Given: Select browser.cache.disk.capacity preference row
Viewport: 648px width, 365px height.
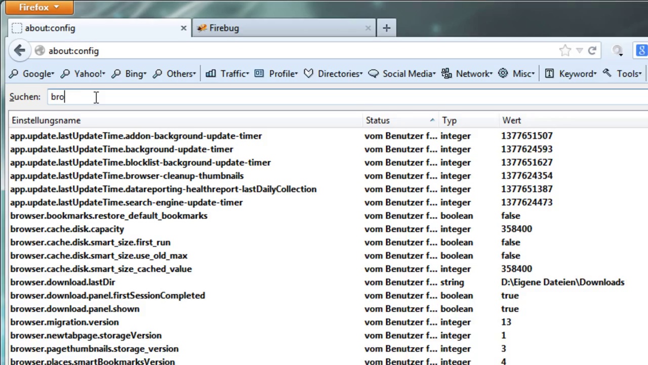Looking at the screenshot, I should point(67,229).
